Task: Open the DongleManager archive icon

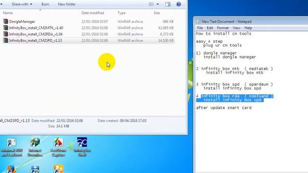Action: pyautogui.click(x=6, y=21)
